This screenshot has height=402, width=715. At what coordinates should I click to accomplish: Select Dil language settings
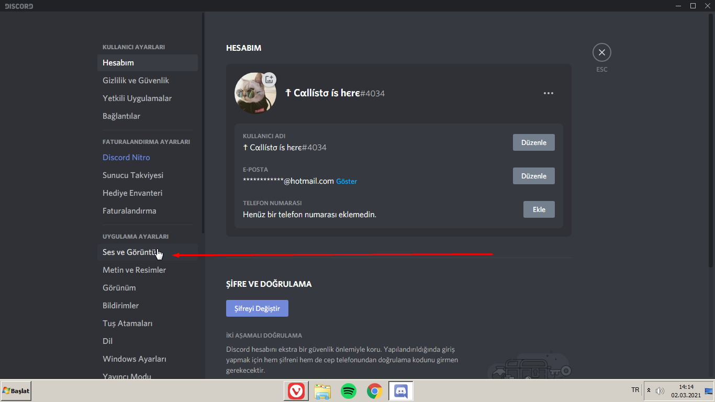point(148,341)
